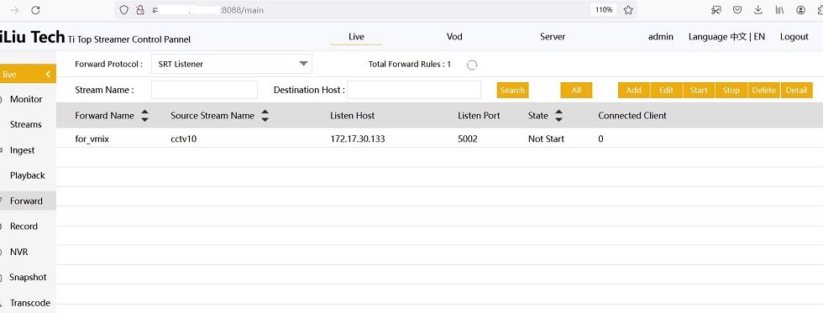
Task: Open Snapshot in the sidebar
Action: click(28, 278)
